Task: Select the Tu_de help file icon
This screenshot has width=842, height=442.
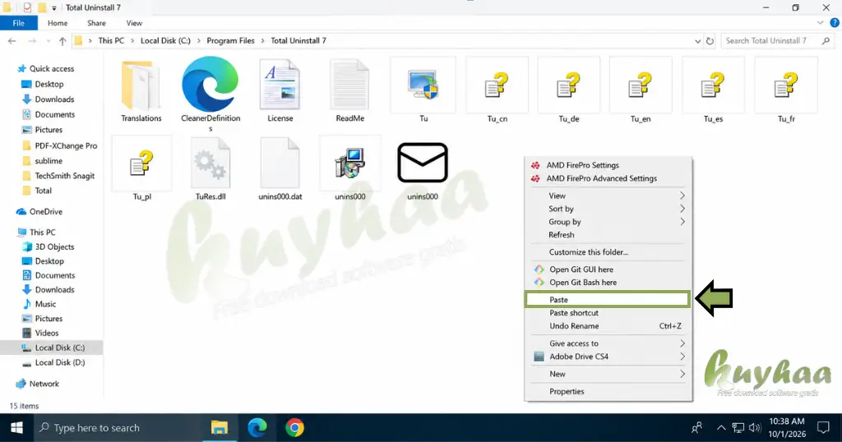Action: click(569, 85)
